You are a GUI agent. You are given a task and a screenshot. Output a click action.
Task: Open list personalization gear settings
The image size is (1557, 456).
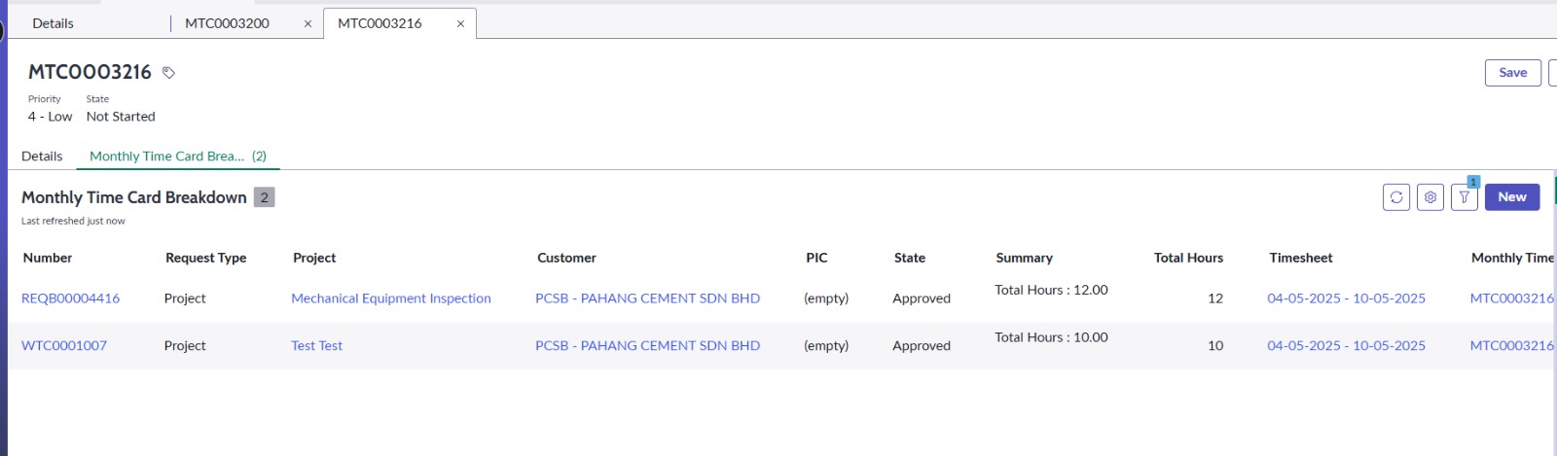(x=1430, y=197)
